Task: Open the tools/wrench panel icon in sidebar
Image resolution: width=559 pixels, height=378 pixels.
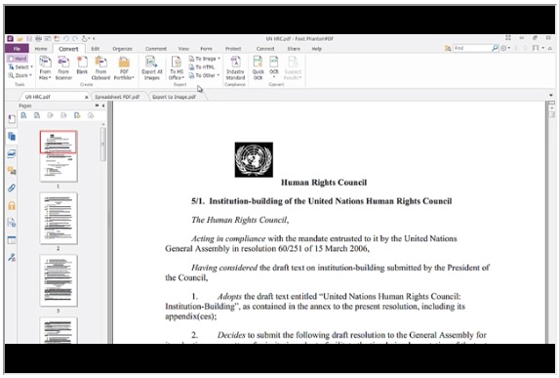Action: click(12, 257)
